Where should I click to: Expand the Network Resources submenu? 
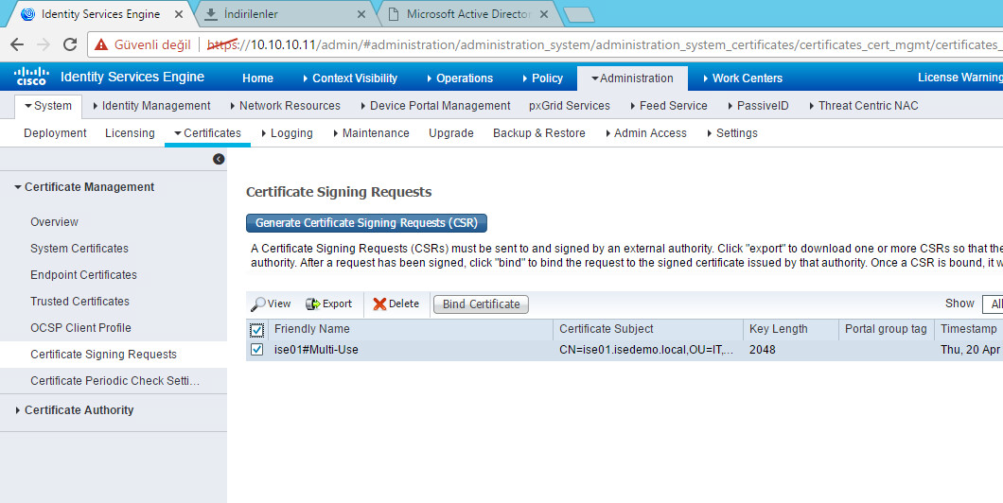click(286, 106)
